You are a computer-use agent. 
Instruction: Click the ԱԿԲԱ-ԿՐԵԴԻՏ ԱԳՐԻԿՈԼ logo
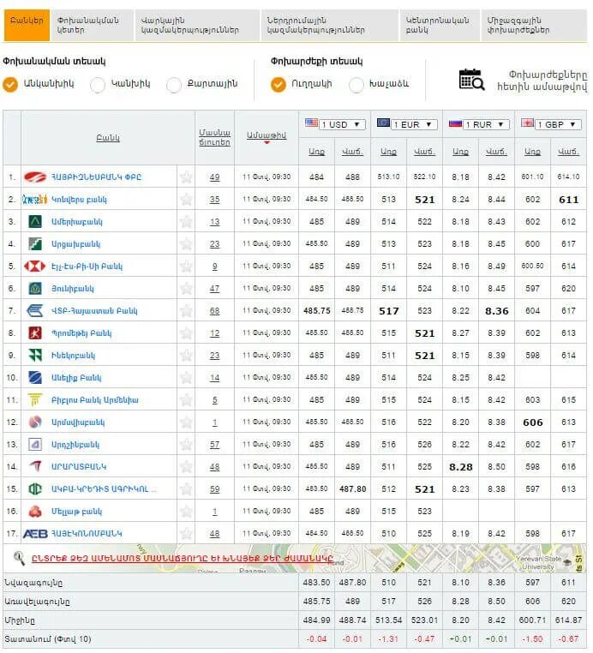[35, 489]
